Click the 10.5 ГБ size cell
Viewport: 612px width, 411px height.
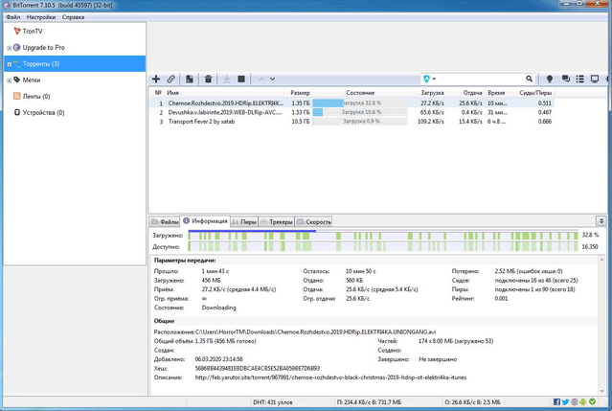tap(301, 122)
